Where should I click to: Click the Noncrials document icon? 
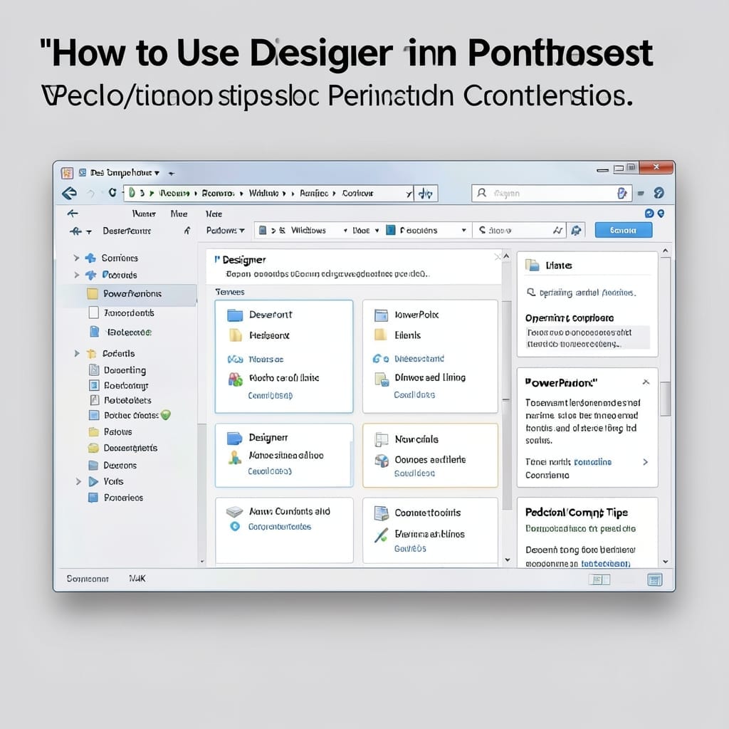point(382,439)
